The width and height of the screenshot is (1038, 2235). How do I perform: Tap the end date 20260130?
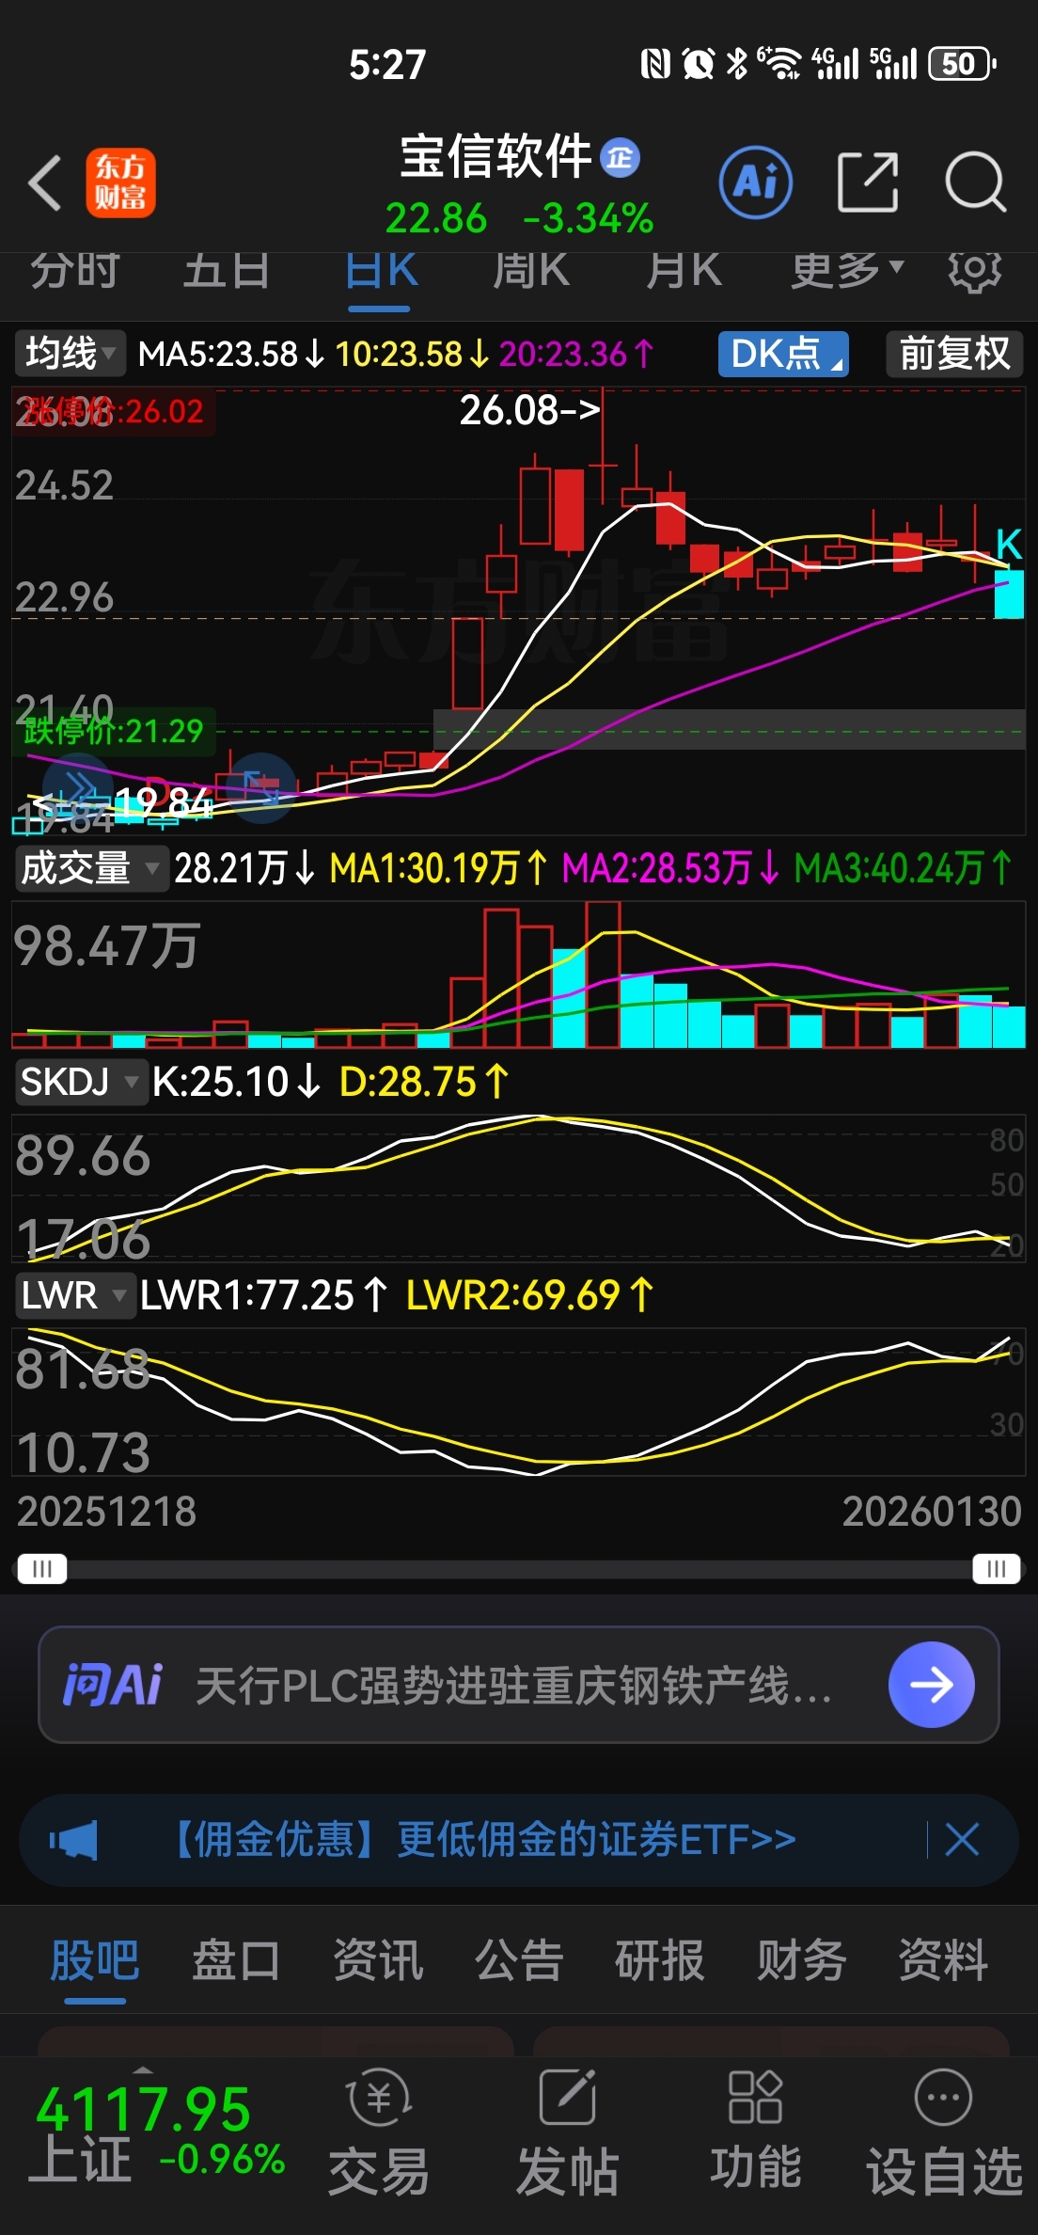tap(931, 1512)
